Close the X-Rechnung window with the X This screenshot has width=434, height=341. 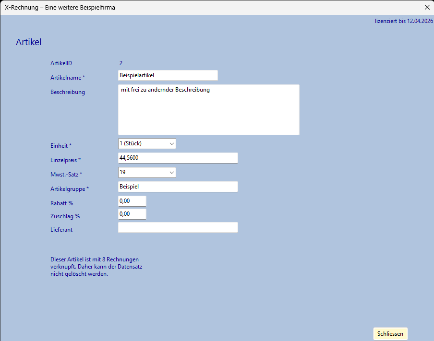pos(427,8)
